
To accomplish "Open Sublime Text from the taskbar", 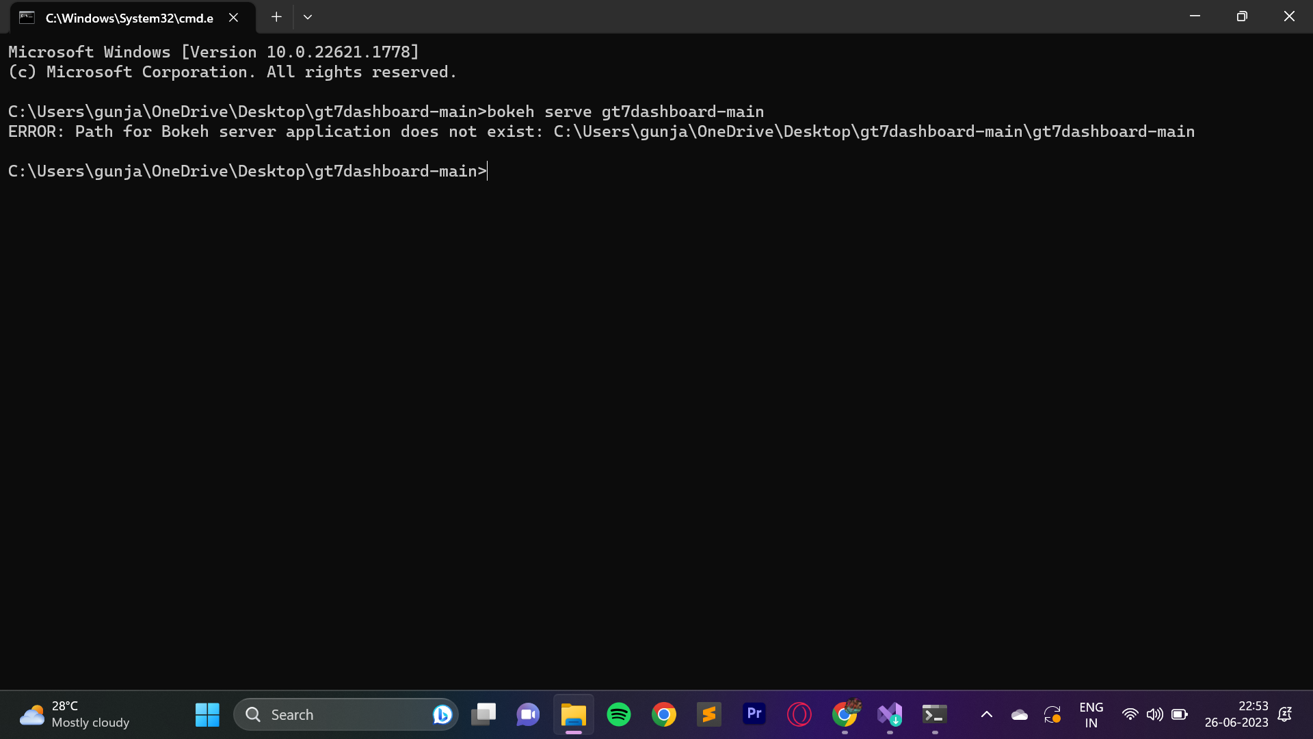I will [709, 714].
